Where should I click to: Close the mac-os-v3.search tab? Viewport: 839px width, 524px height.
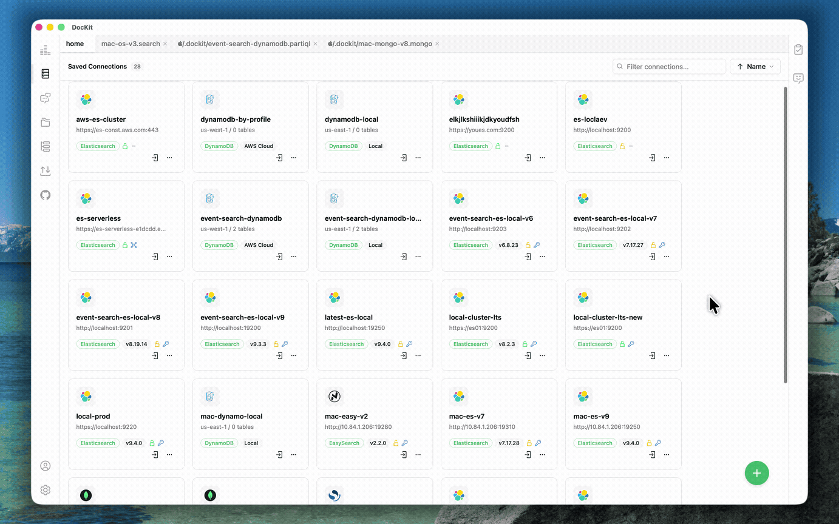click(165, 44)
